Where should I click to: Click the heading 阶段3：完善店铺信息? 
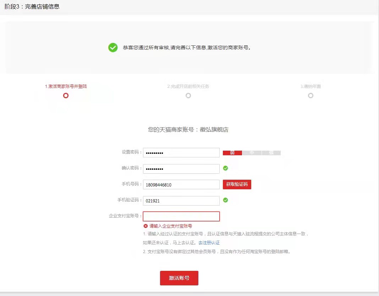coord(32,6)
